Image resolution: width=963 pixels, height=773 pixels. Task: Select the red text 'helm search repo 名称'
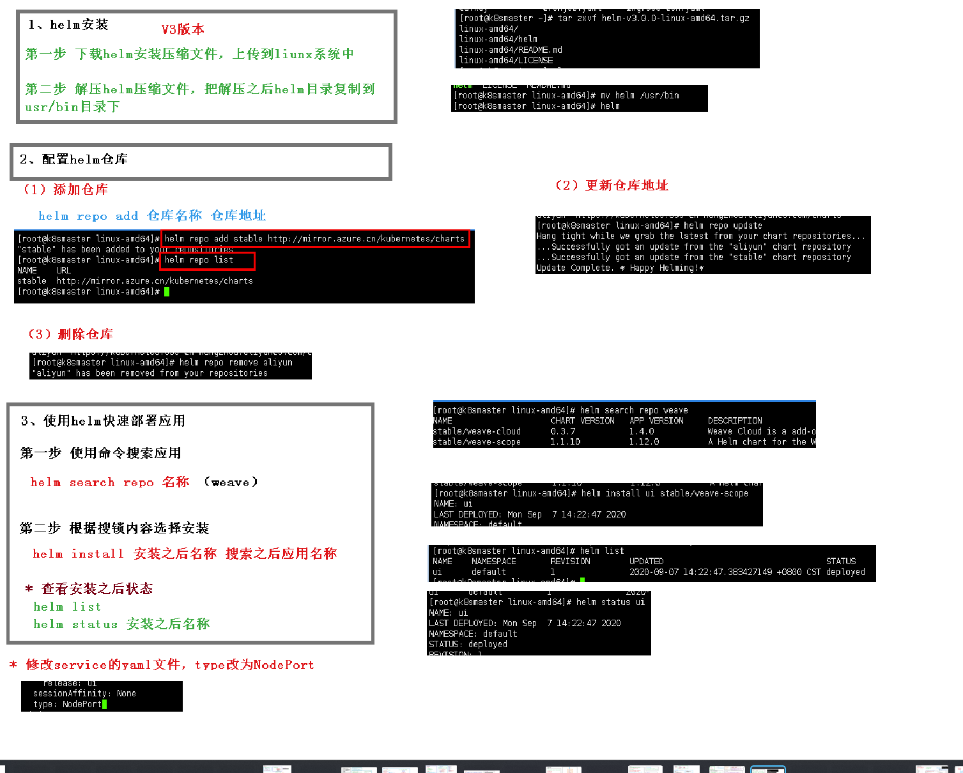point(110,482)
